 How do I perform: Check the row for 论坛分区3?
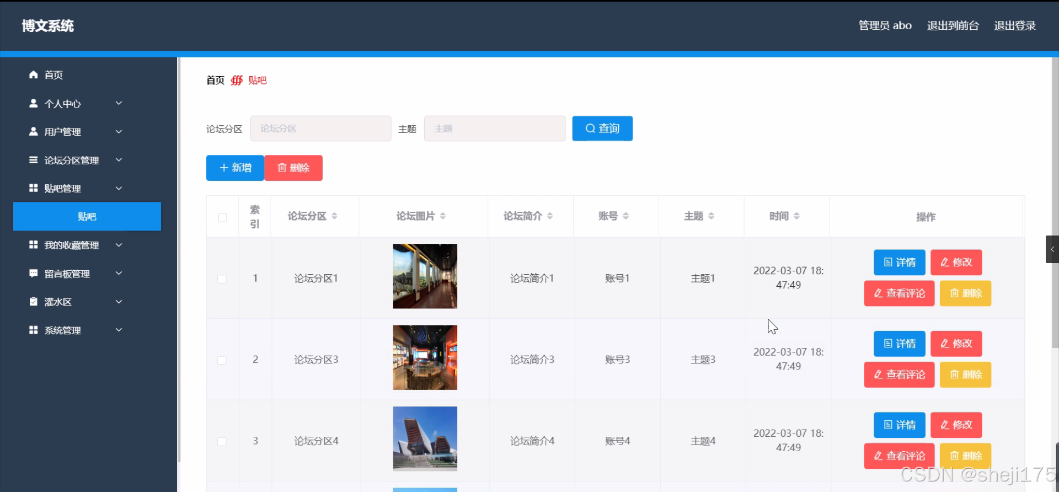point(222,360)
